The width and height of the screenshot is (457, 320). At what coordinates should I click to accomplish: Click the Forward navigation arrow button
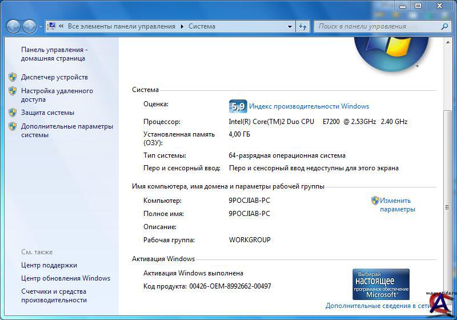pyautogui.click(x=29, y=26)
